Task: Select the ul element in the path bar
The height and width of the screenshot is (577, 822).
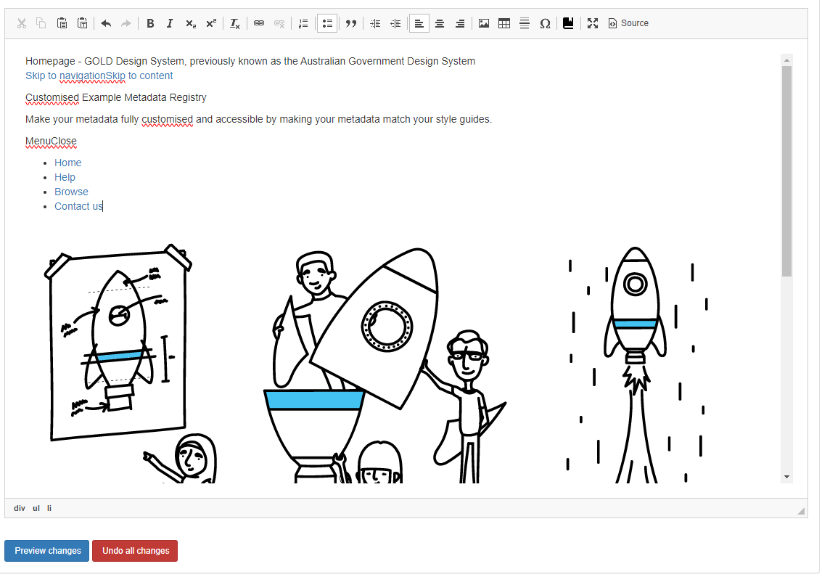Action: tap(36, 508)
